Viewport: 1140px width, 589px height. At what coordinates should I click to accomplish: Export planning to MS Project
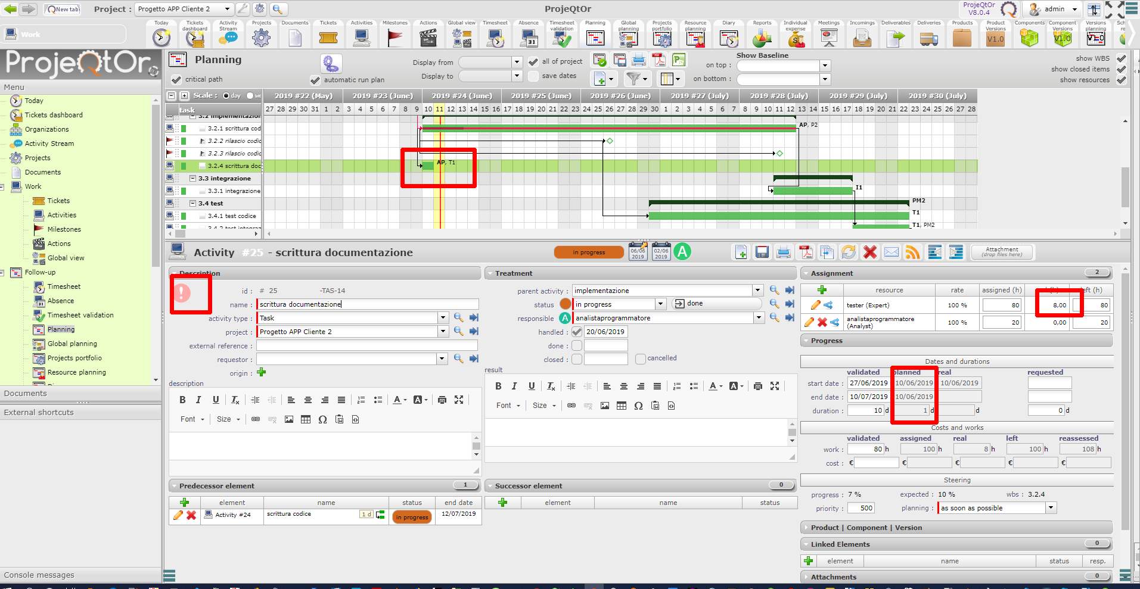click(679, 60)
